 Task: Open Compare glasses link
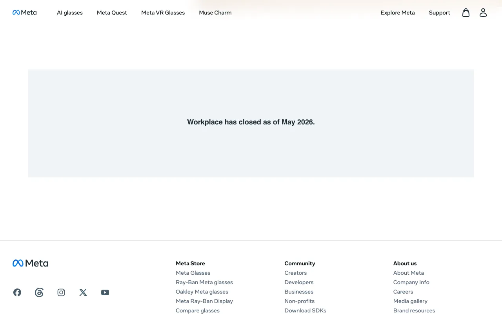198,310
